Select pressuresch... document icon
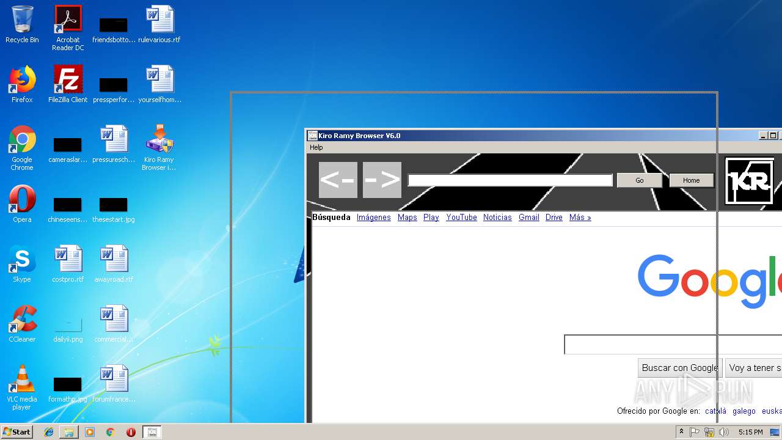Image resolution: width=782 pixels, height=440 pixels. [114, 144]
